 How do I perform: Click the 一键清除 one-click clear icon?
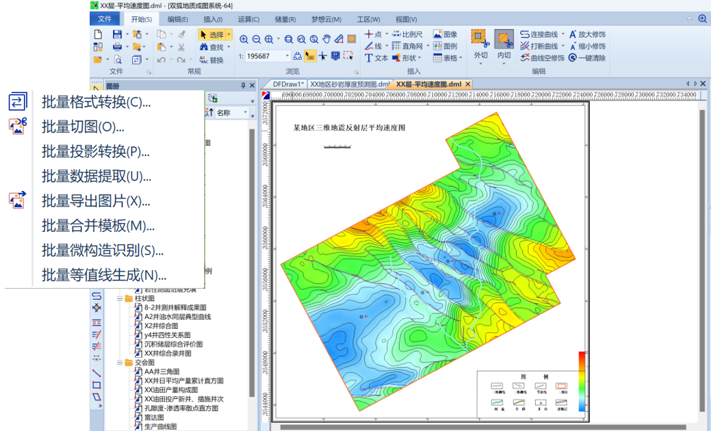tap(572, 58)
